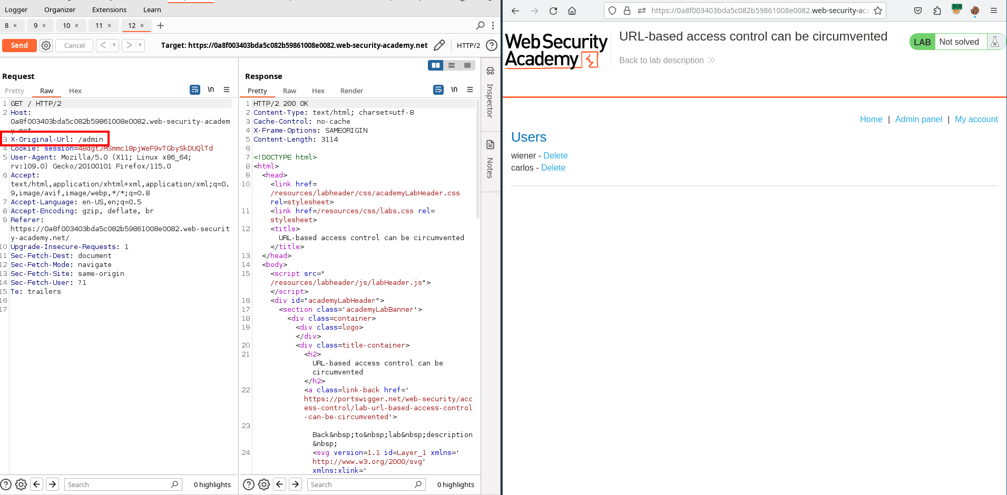Click the HTTP/2 protocol toggle
Screen dimensions: 1007x495
tap(468, 45)
